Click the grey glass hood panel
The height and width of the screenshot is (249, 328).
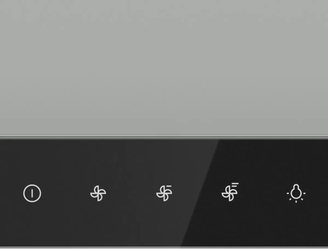coord(164,67)
